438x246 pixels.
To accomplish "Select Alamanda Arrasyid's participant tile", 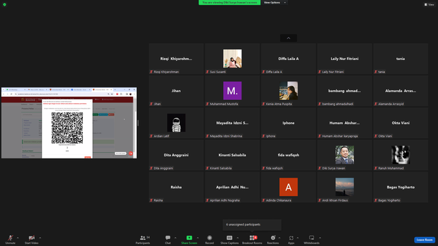I will 401,91.
